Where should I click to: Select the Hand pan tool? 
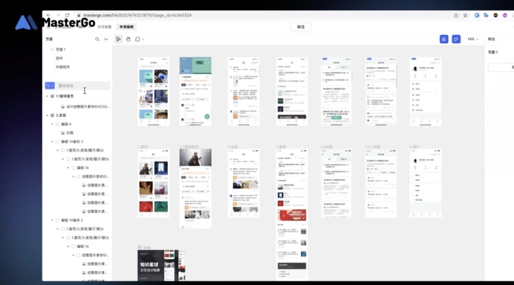tap(128, 39)
